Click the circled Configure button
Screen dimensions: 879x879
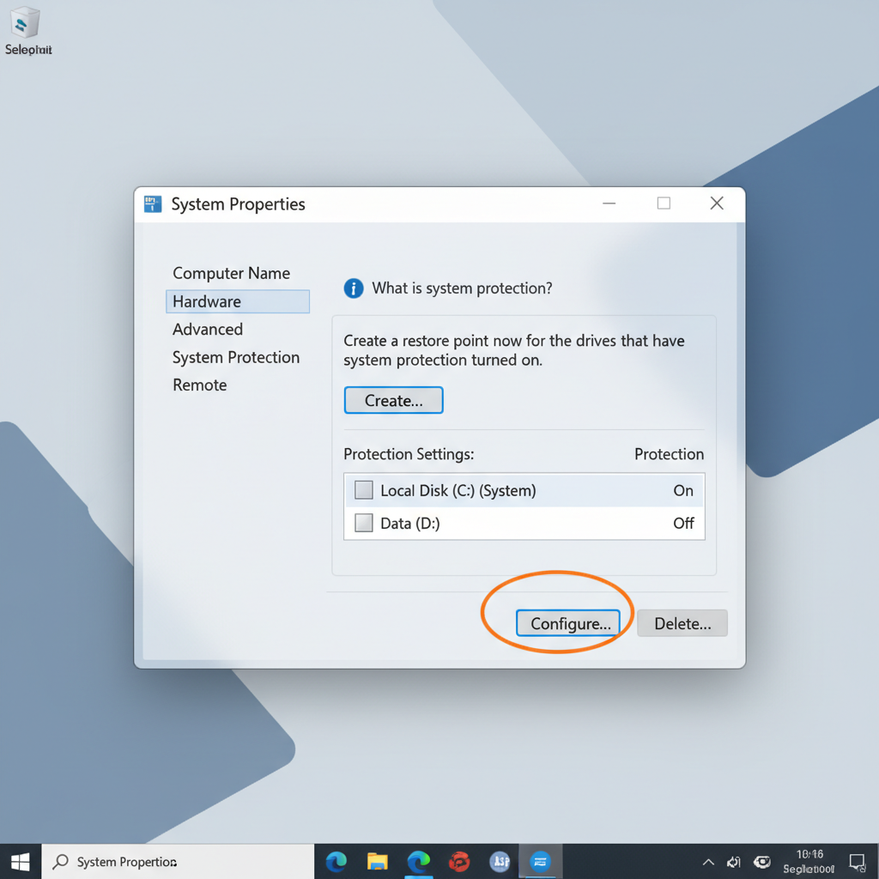(568, 623)
